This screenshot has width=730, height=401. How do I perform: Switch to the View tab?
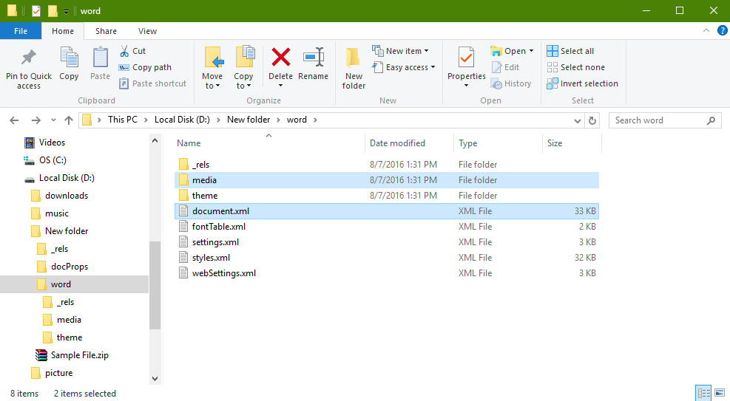[147, 31]
